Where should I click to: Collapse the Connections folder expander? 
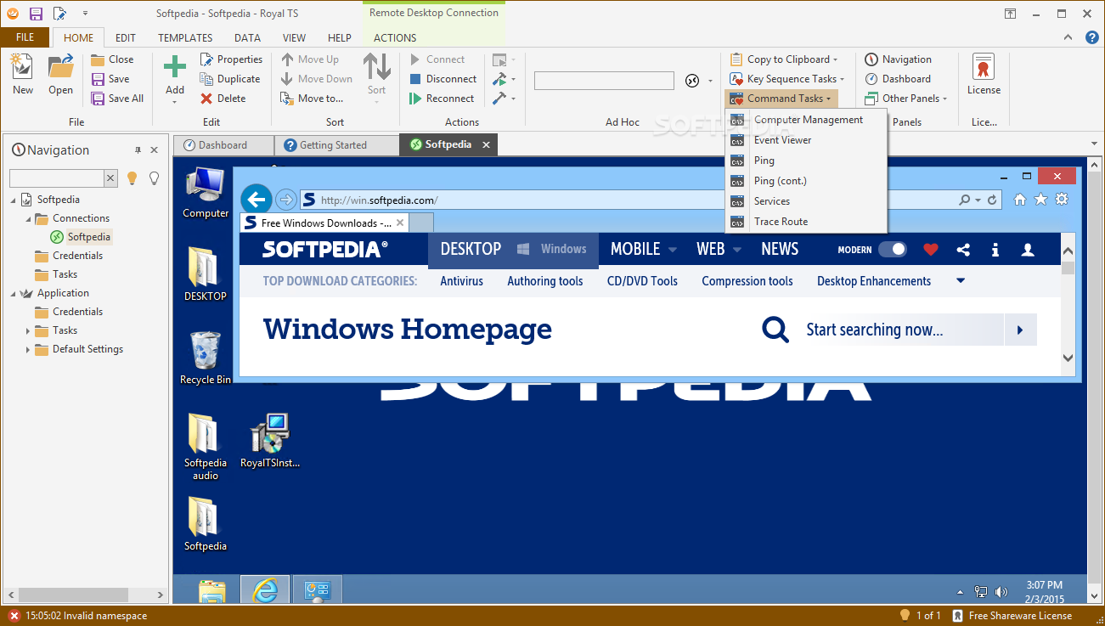(28, 218)
